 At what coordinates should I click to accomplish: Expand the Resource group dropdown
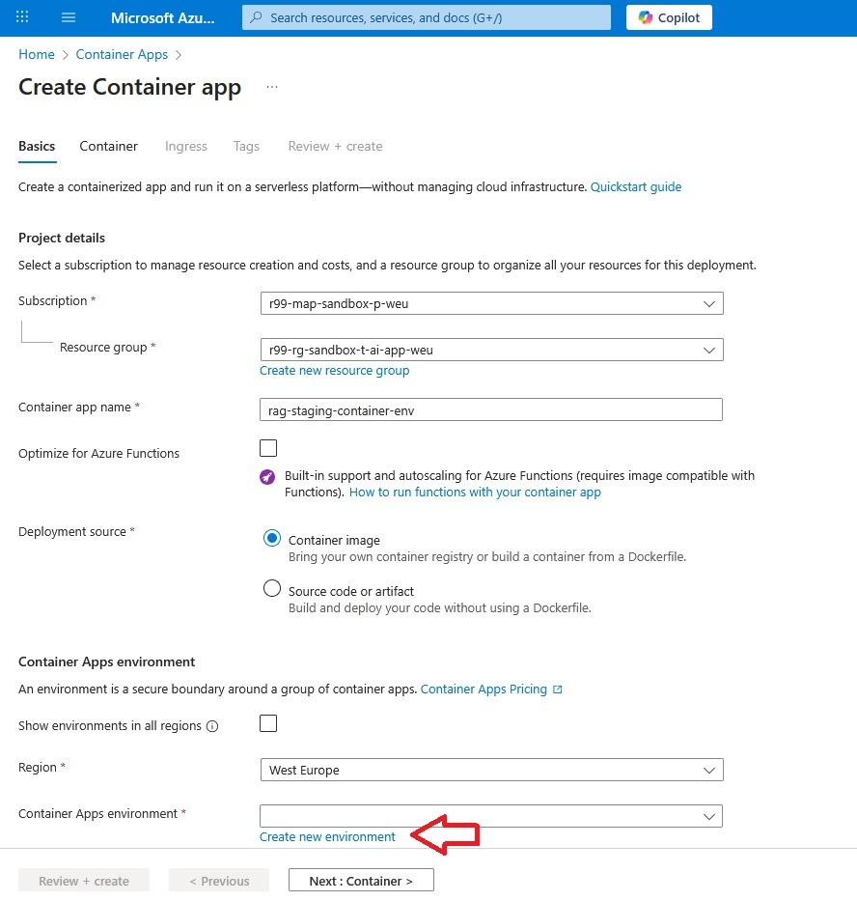[711, 350]
